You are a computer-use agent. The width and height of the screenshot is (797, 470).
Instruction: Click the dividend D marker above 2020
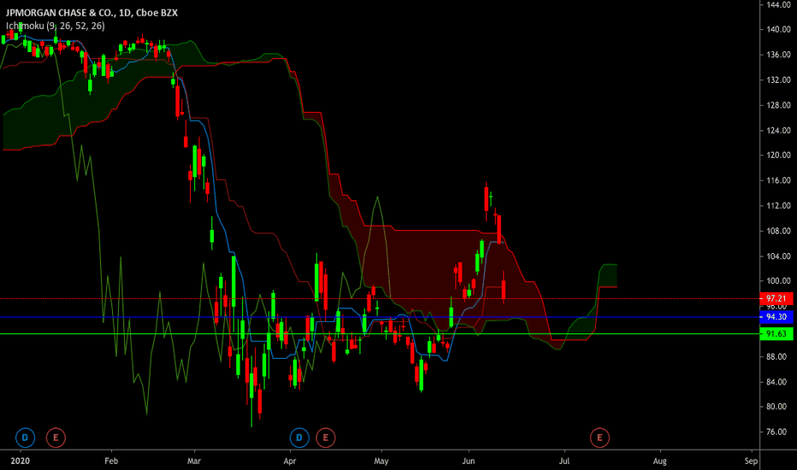[25, 438]
